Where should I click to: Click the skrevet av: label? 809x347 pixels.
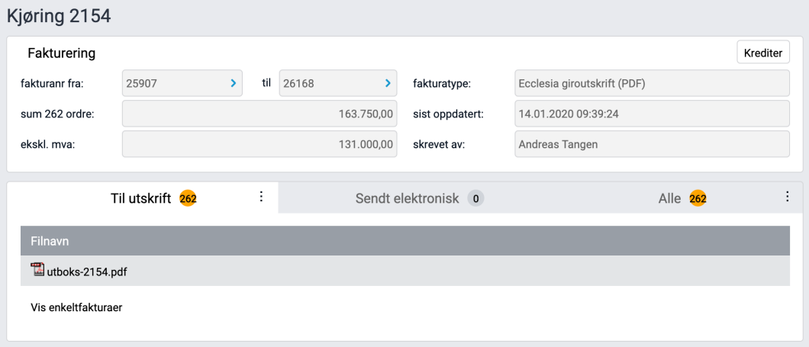440,144
